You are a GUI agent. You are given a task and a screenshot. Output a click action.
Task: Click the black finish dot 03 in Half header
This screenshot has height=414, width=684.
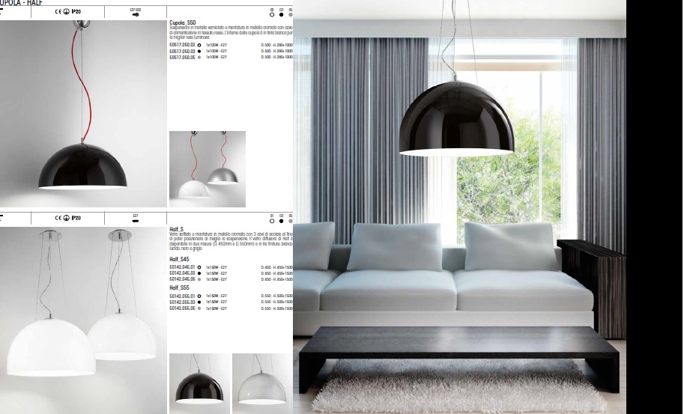[282, 221]
